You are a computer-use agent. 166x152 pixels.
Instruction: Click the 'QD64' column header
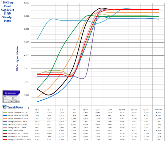110,109
